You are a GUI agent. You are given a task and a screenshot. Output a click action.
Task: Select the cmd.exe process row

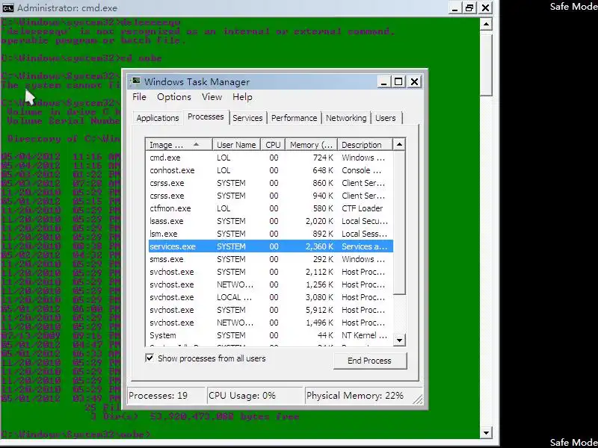pyautogui.click(x=270, y=158)
